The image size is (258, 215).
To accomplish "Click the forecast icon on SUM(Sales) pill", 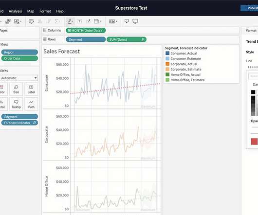I will coord(143,39).
